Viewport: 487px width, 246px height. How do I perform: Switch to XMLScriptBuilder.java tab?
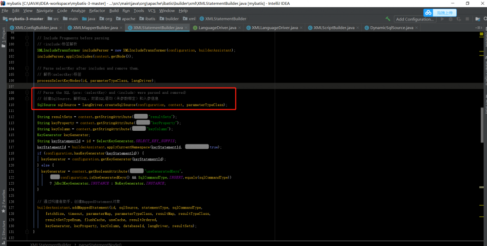click(x=334, y=28)
